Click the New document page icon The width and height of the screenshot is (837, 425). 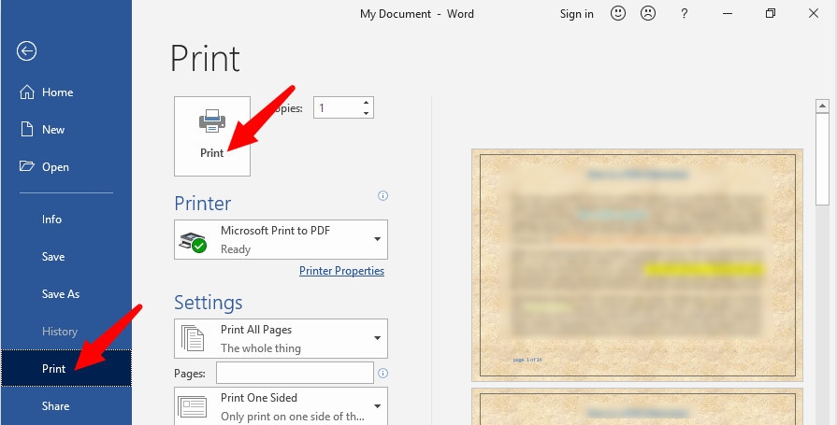[27, 129]
